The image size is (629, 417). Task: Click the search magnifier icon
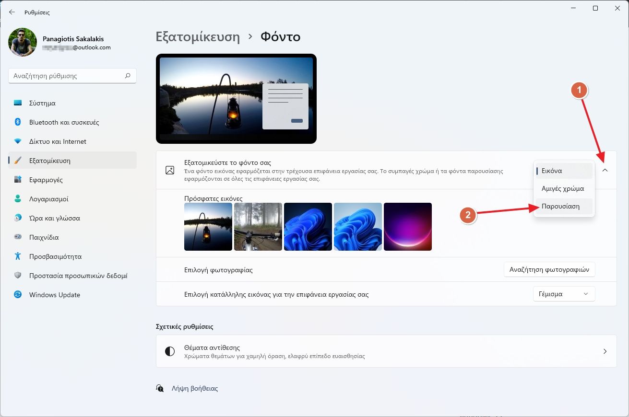[x=128, y=76]
